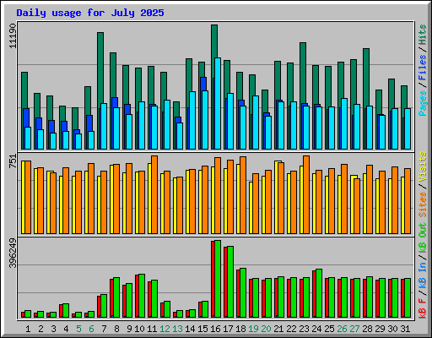Click the green kB Out bar for day 10
Image resolution: width=432 pixels, height=338 pixels.
pos(142,296)
